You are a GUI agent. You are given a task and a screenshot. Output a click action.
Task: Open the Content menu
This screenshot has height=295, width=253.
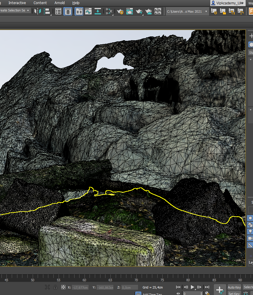point(40,3)
